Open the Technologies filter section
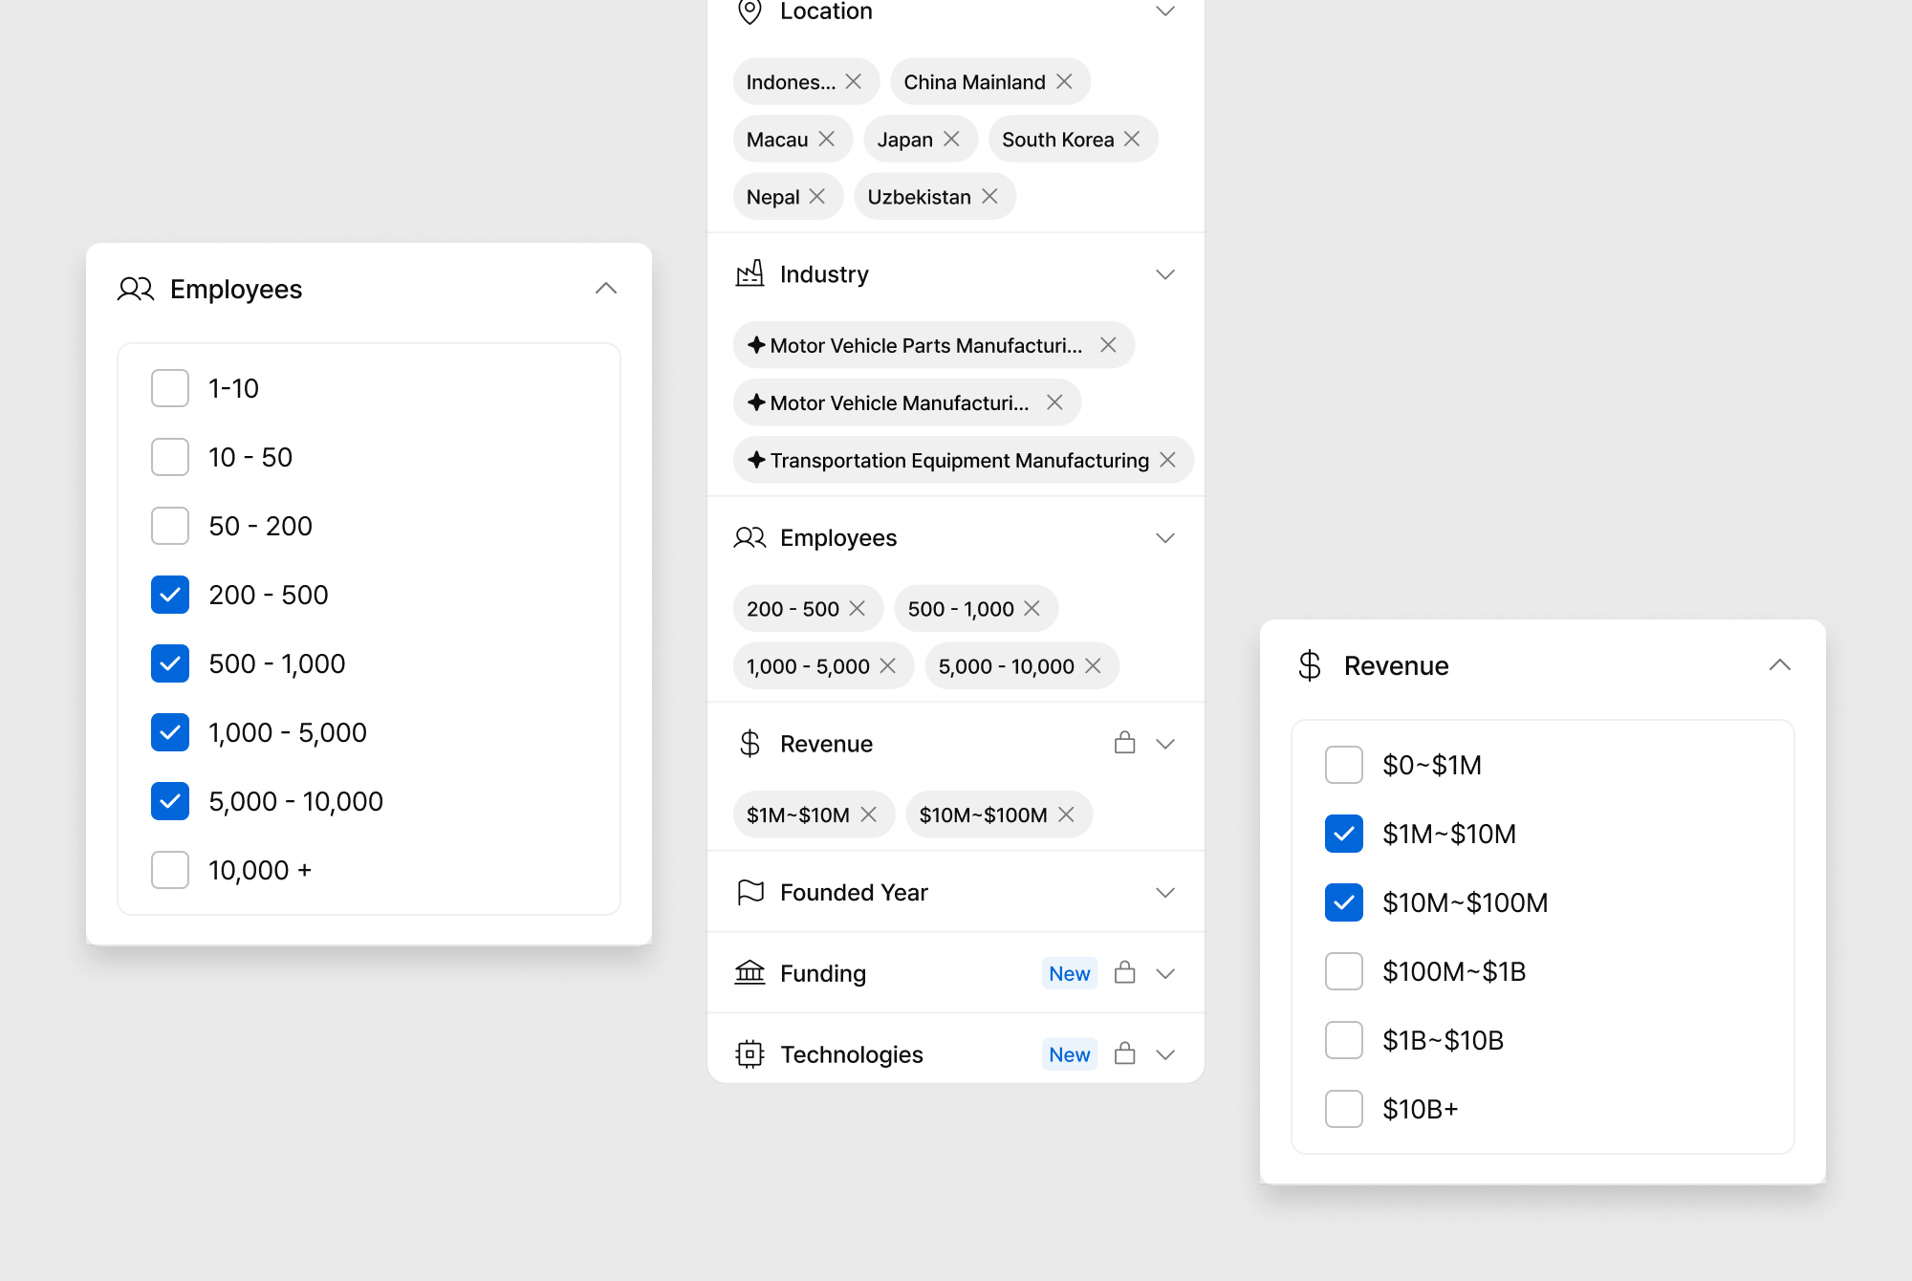This screenshot has height=1281, width=1912. point(1164,1054)
